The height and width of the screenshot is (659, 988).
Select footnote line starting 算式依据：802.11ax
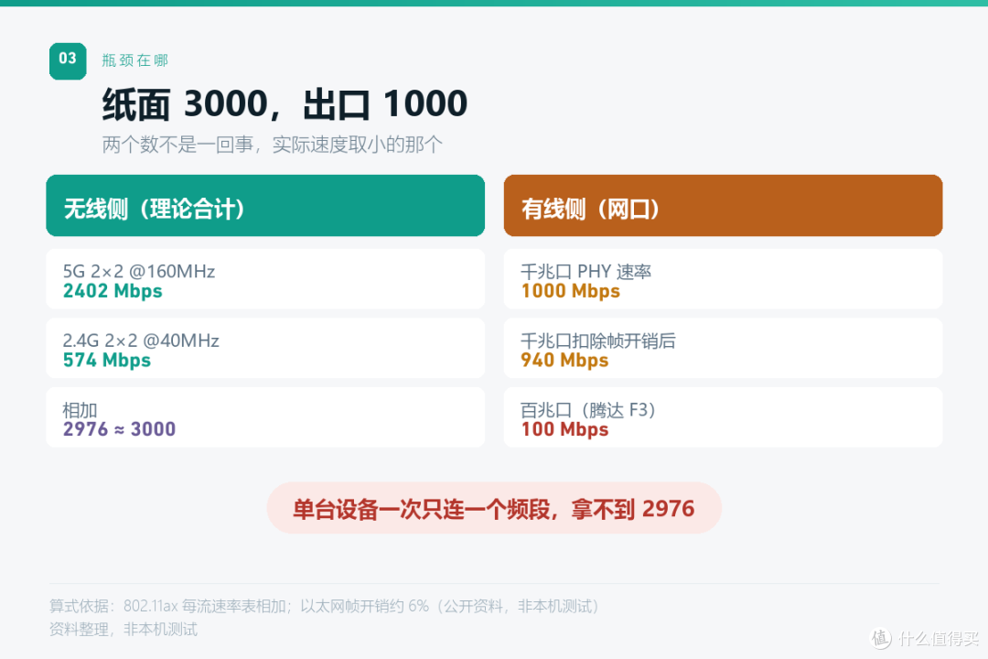click(324, 606)
